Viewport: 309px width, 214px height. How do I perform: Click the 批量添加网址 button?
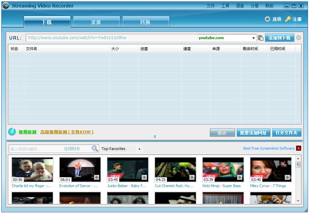pos(253,133)
